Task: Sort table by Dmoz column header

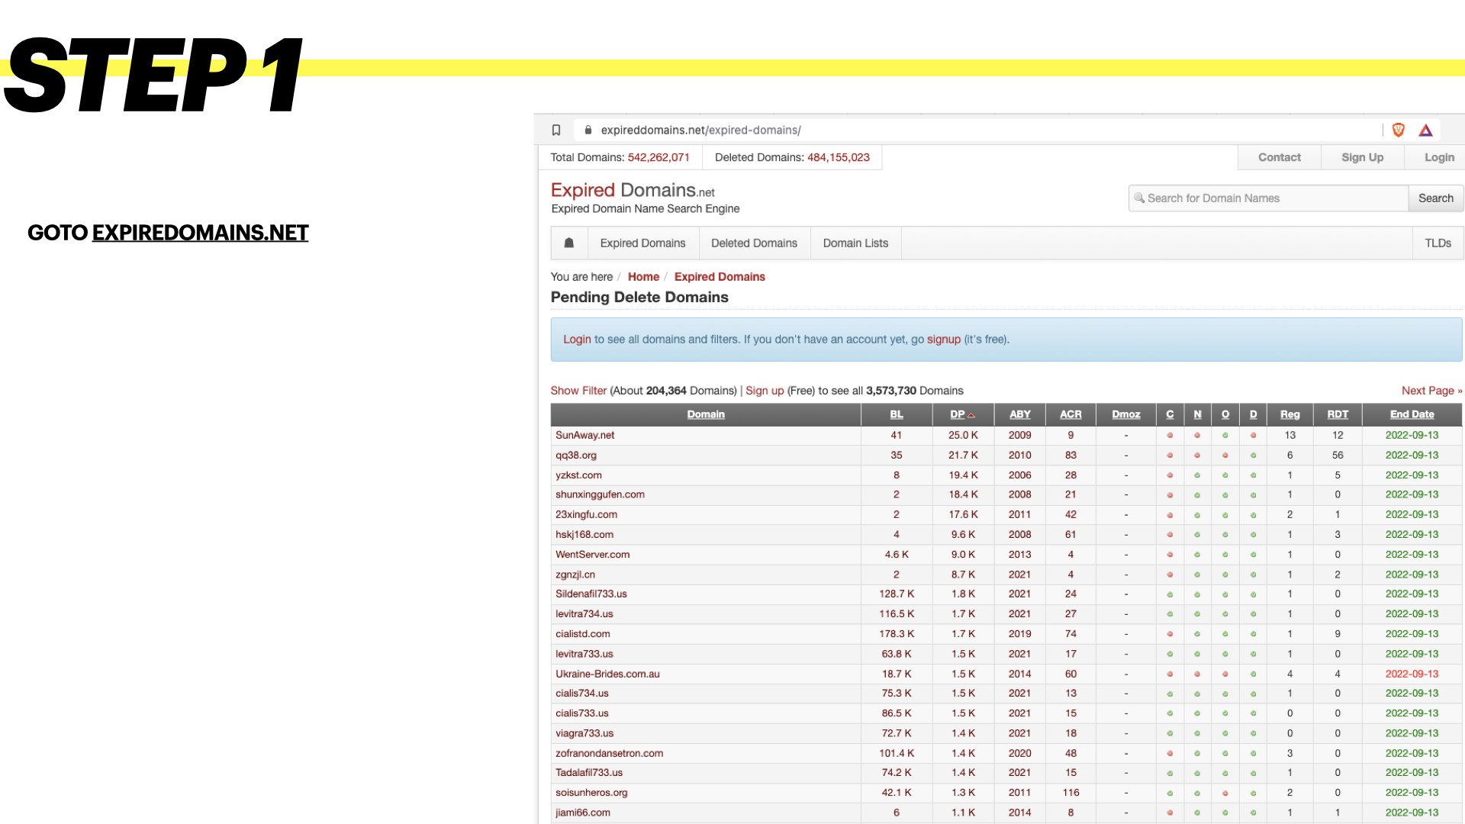Action: (1126, 414)
